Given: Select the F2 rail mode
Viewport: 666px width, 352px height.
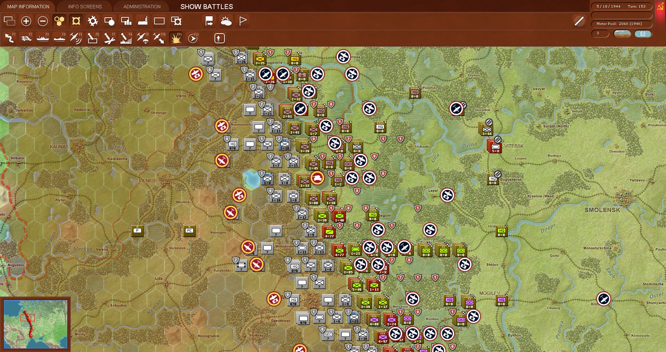Looking at the screenshot, I should point(26,38).
